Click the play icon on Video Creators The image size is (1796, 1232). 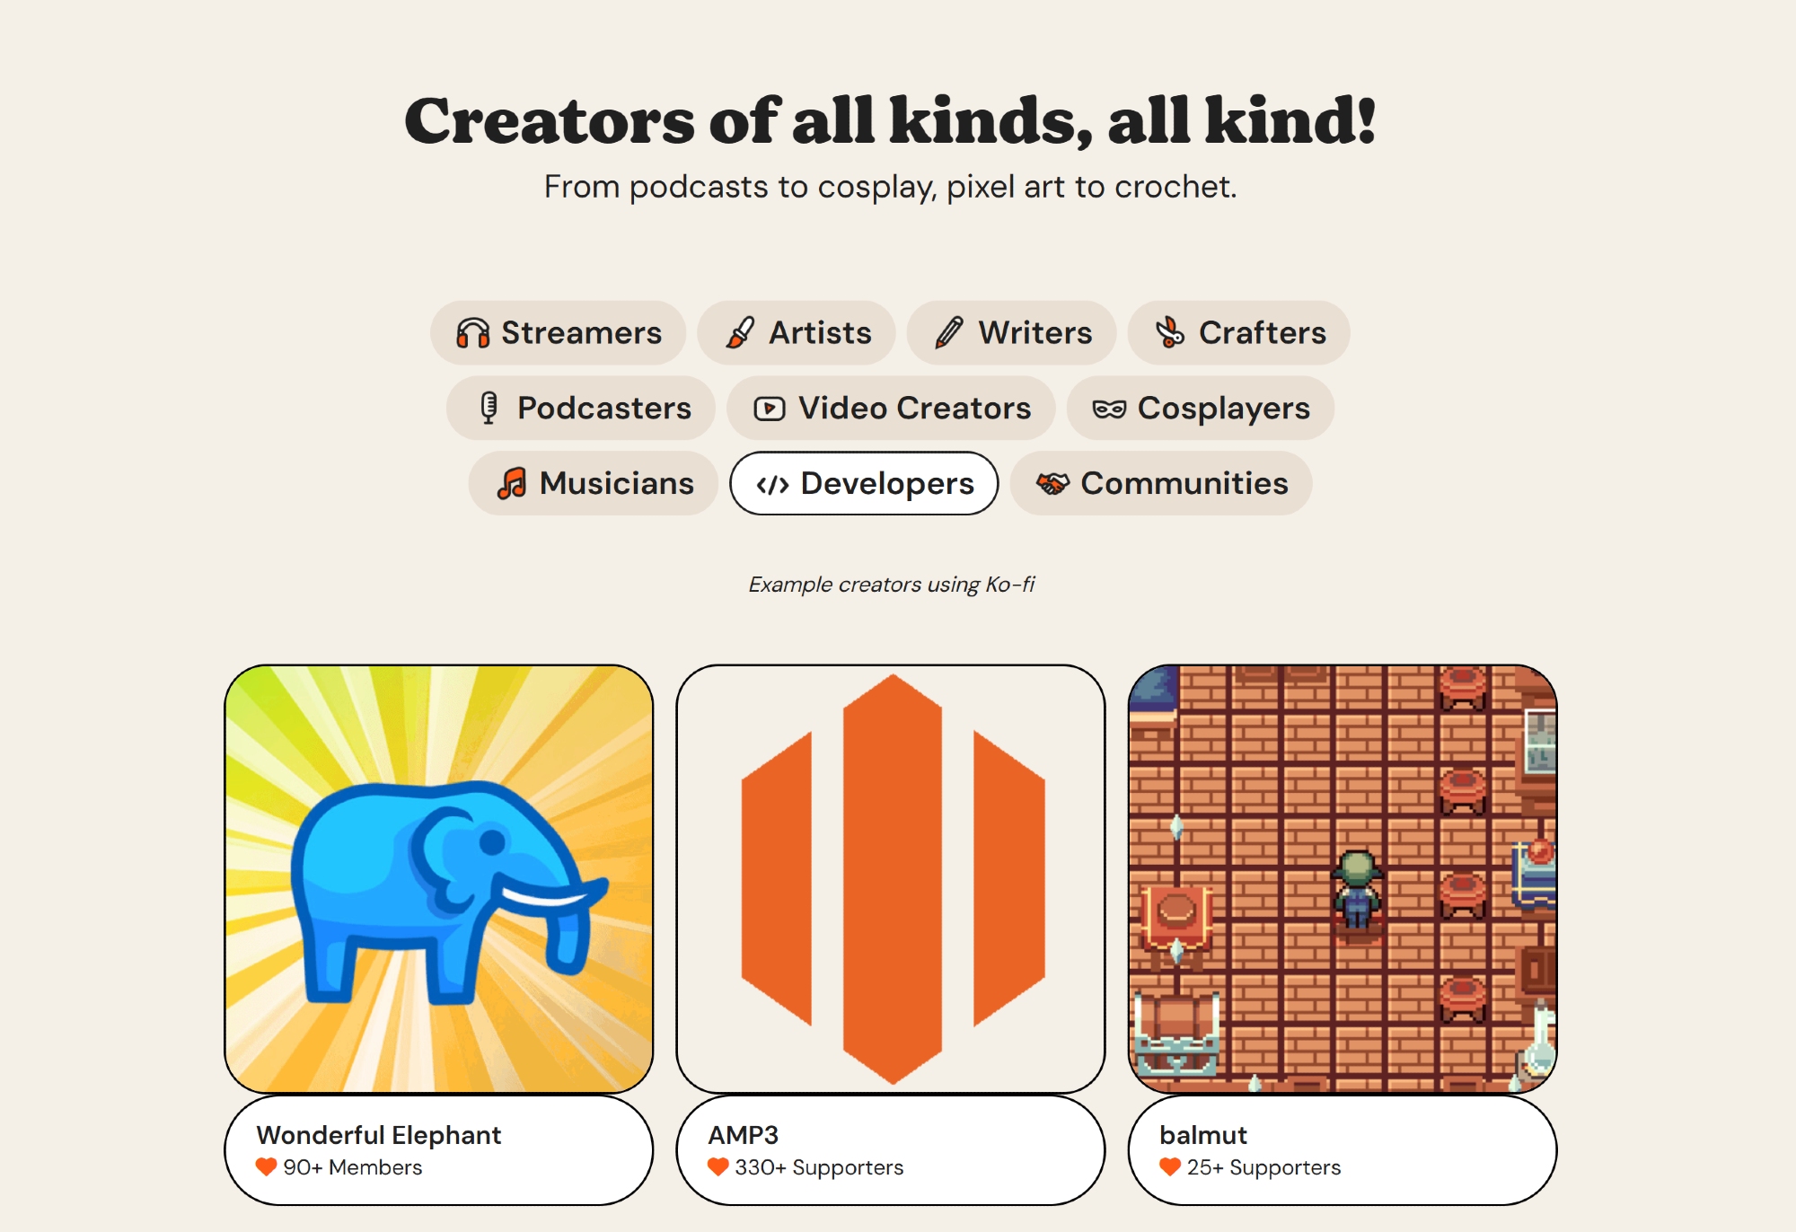(x=770, y=409)
